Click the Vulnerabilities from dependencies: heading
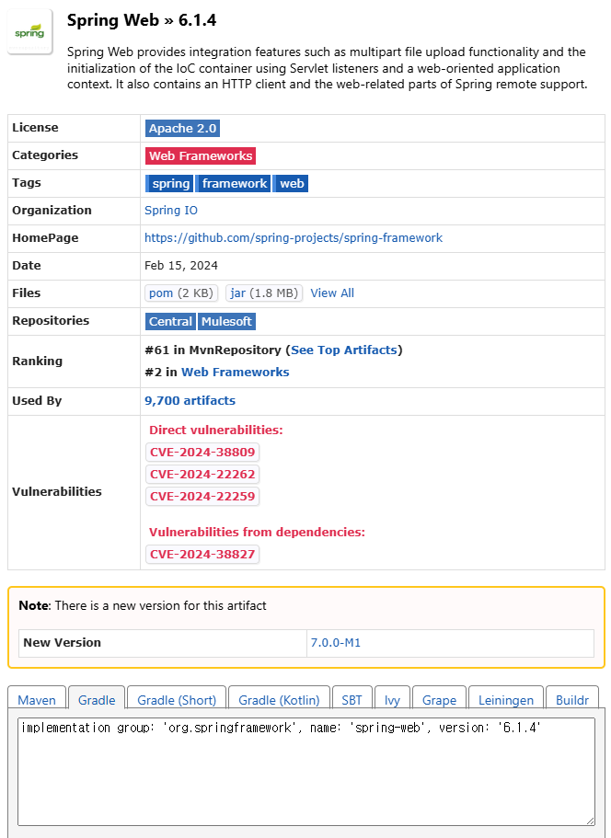Screen dimensions: 611x838 pos(257,533)
